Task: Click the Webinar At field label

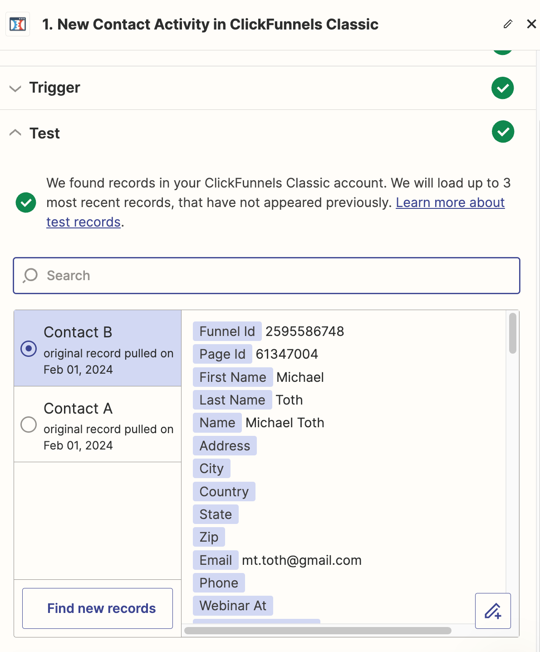Action: coord(233,606)
